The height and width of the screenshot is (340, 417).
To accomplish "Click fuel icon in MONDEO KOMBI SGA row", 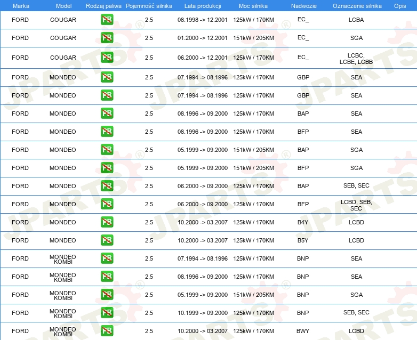I will coord(107,295).
